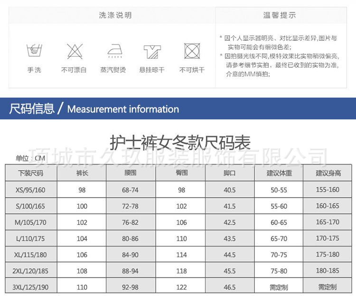Select the XS/95/160 size row label

pos(30,190)
